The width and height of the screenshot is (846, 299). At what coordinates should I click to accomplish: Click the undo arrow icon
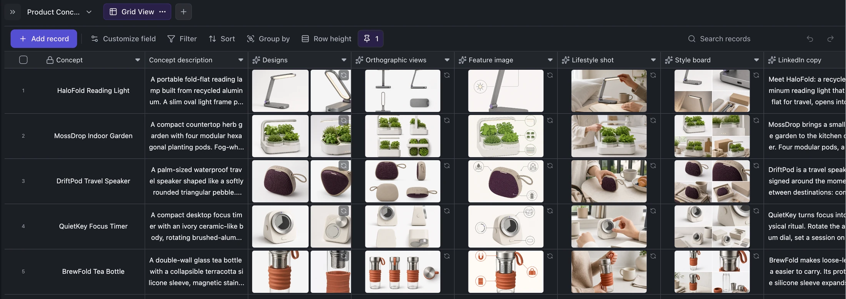pos(810,39)
